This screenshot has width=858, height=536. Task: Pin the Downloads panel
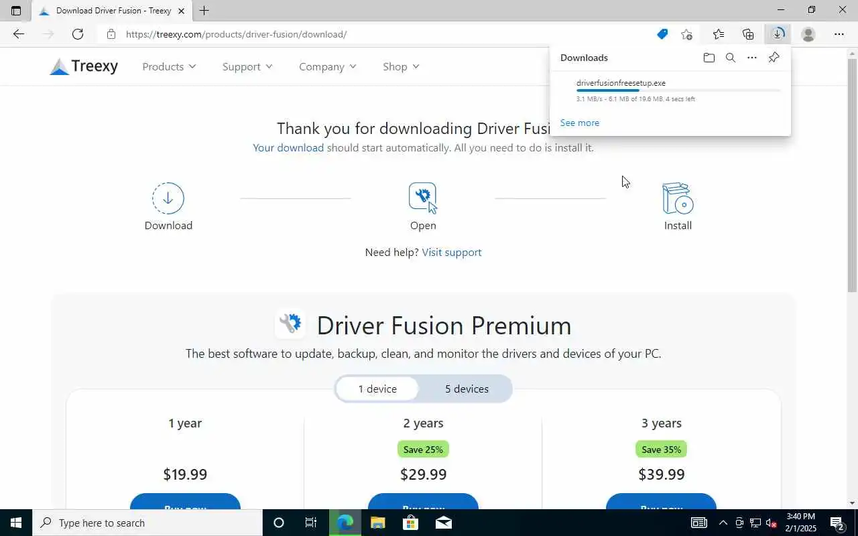coord(774,58)
